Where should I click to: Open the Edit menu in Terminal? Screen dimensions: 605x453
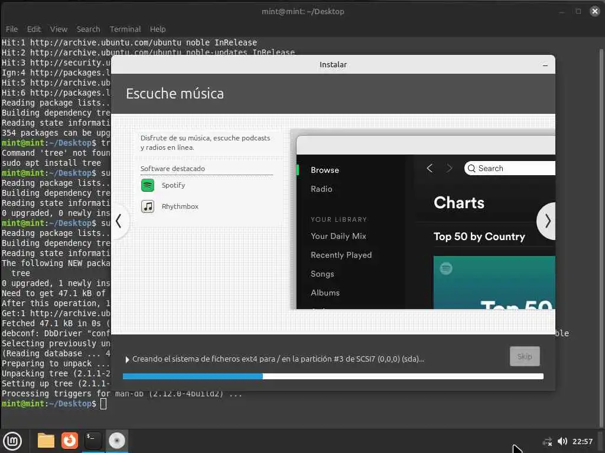pos(34,29)
